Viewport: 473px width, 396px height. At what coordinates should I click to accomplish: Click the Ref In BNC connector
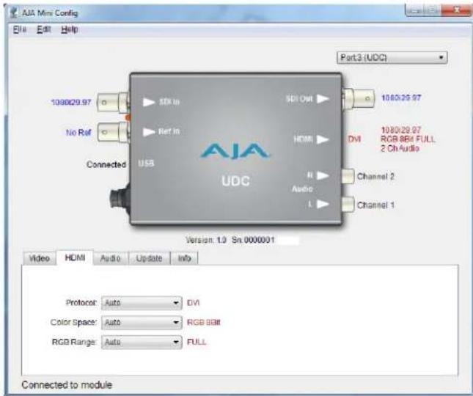coord(113,132)
